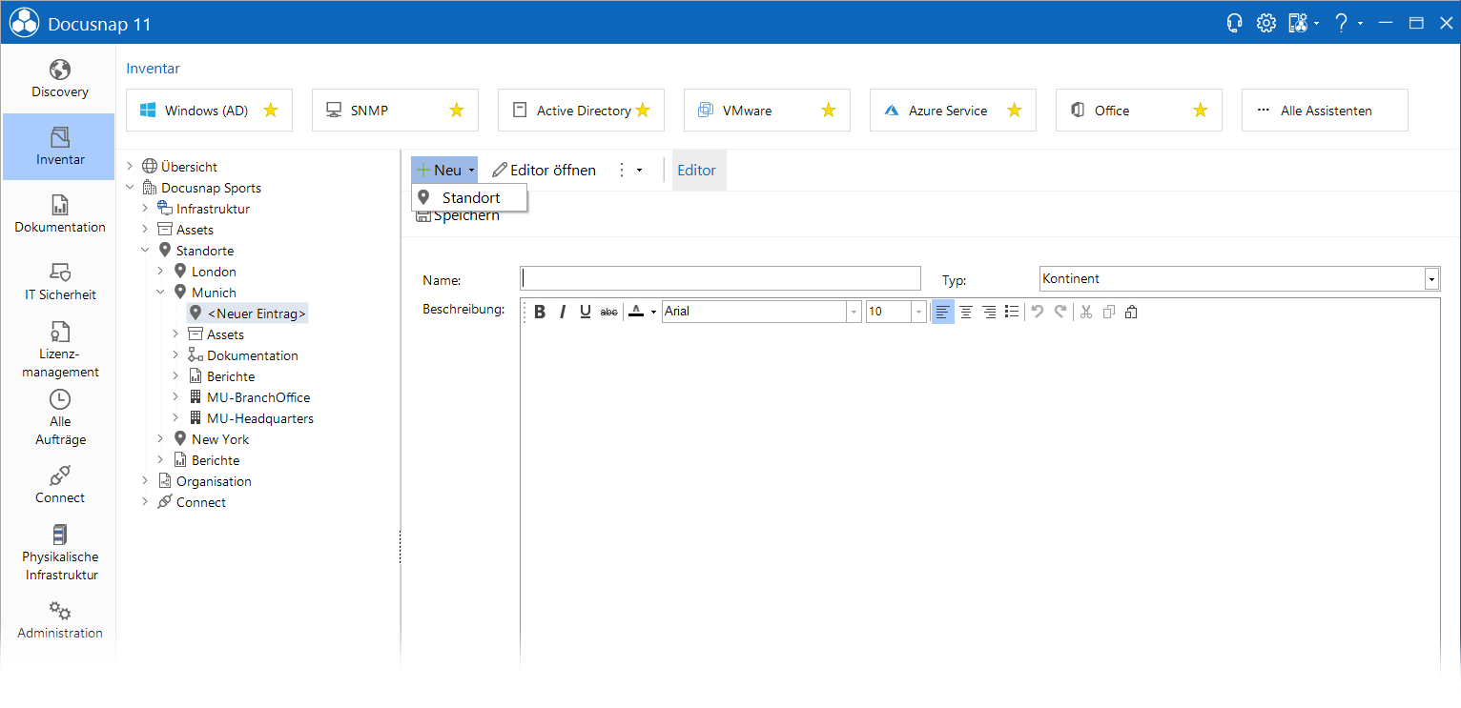
Task: Open the Dokumentation sidebar section
Action: (59, 214)
